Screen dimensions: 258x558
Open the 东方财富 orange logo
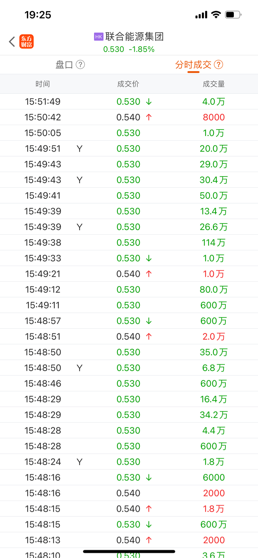pos(27,42)
